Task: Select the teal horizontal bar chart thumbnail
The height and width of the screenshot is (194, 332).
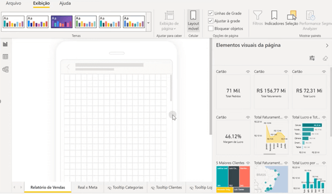Action: [x=309, y=138]
